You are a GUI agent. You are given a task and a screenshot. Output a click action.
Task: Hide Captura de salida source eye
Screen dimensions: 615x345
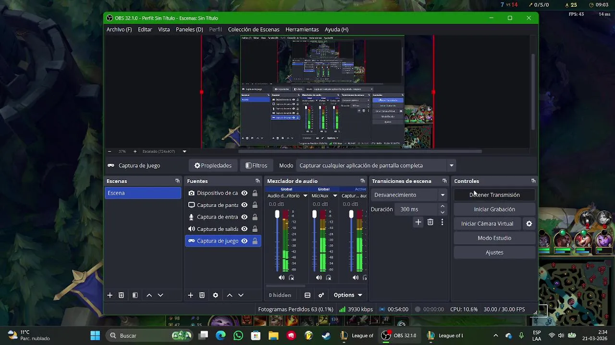point(244,229)
